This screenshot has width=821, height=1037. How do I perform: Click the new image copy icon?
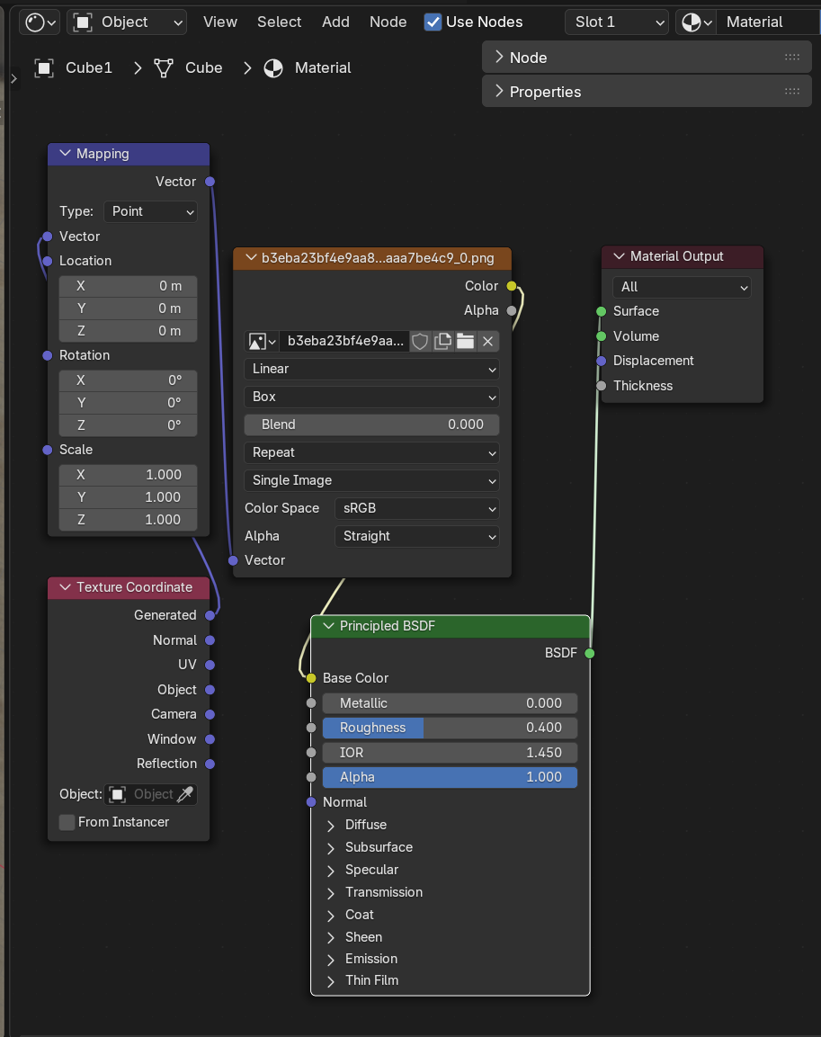click(442, 342)
